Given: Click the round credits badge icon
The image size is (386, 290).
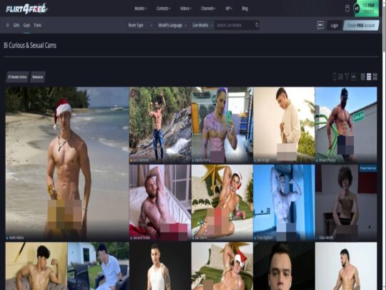Looking at the screenshot, I should [357, 9].
